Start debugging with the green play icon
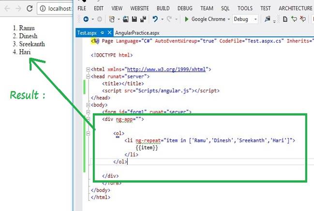This screenshot has width=314, height=211. click(x=186, y=19)
